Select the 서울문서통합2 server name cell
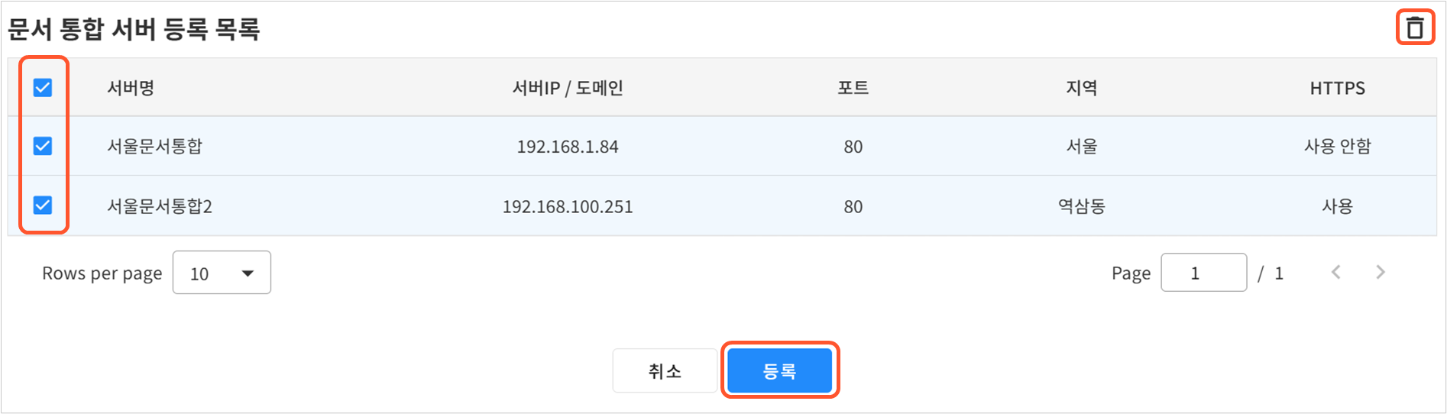 click(x=160, y=206)
